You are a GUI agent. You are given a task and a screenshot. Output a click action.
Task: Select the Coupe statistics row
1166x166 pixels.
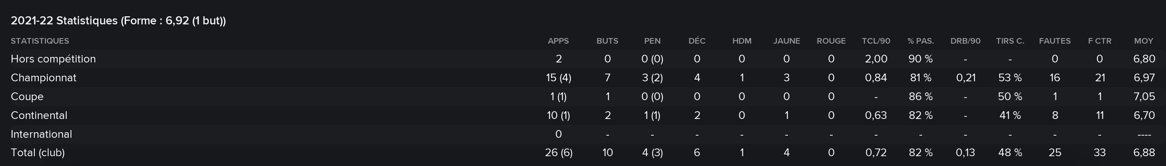583,97
